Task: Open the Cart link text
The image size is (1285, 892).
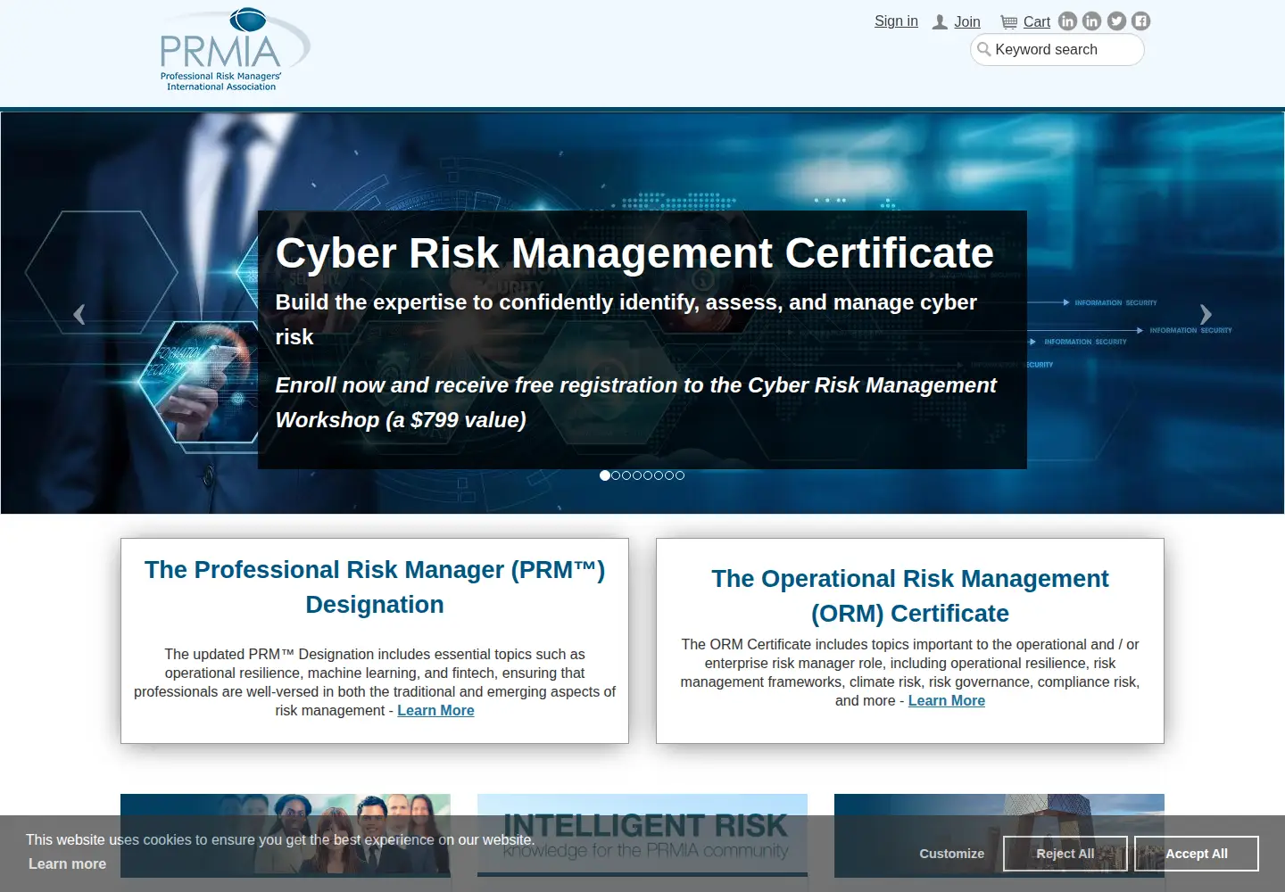Action: (x=1037, y=22)
